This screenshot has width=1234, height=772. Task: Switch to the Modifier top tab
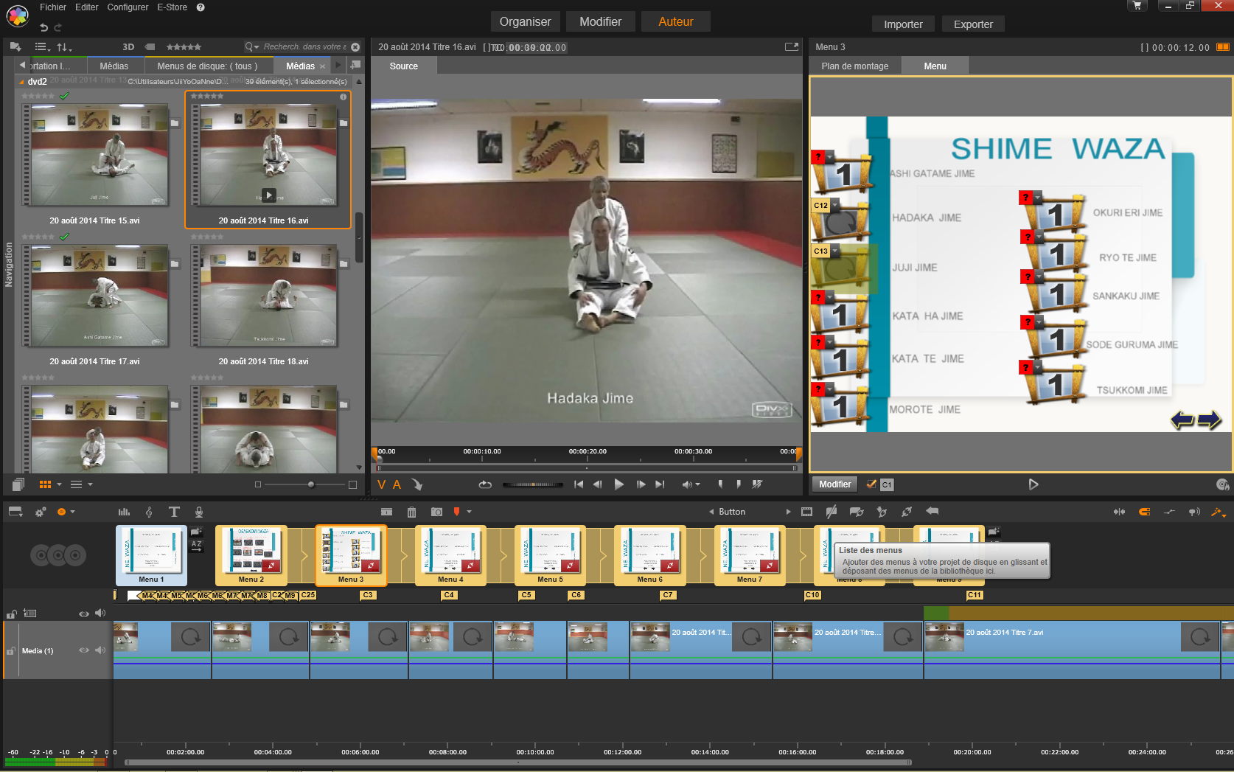[x=600, y=21]
